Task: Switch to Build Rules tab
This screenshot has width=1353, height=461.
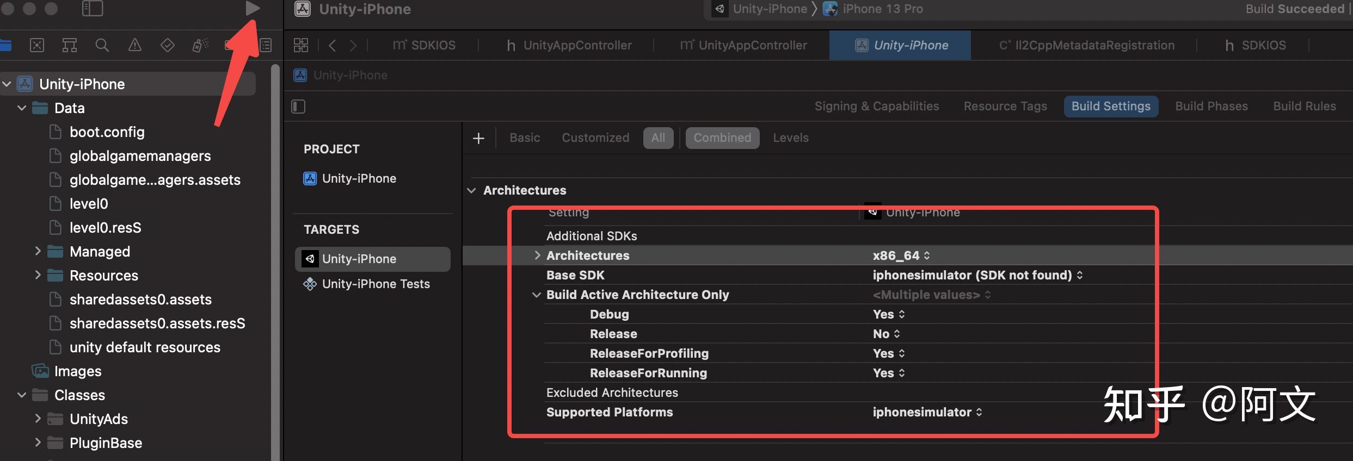Action: tap(1305, 106)
